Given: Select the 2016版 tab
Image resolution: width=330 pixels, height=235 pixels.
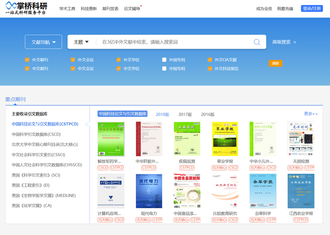Looking at the screenshot, I should 208,114.
